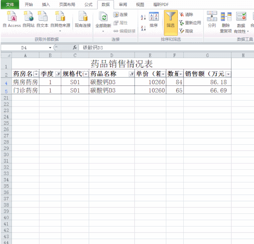Select column D header
This screenshot has height=244, width=254.
pyautogui.click(x=112, y=55)
